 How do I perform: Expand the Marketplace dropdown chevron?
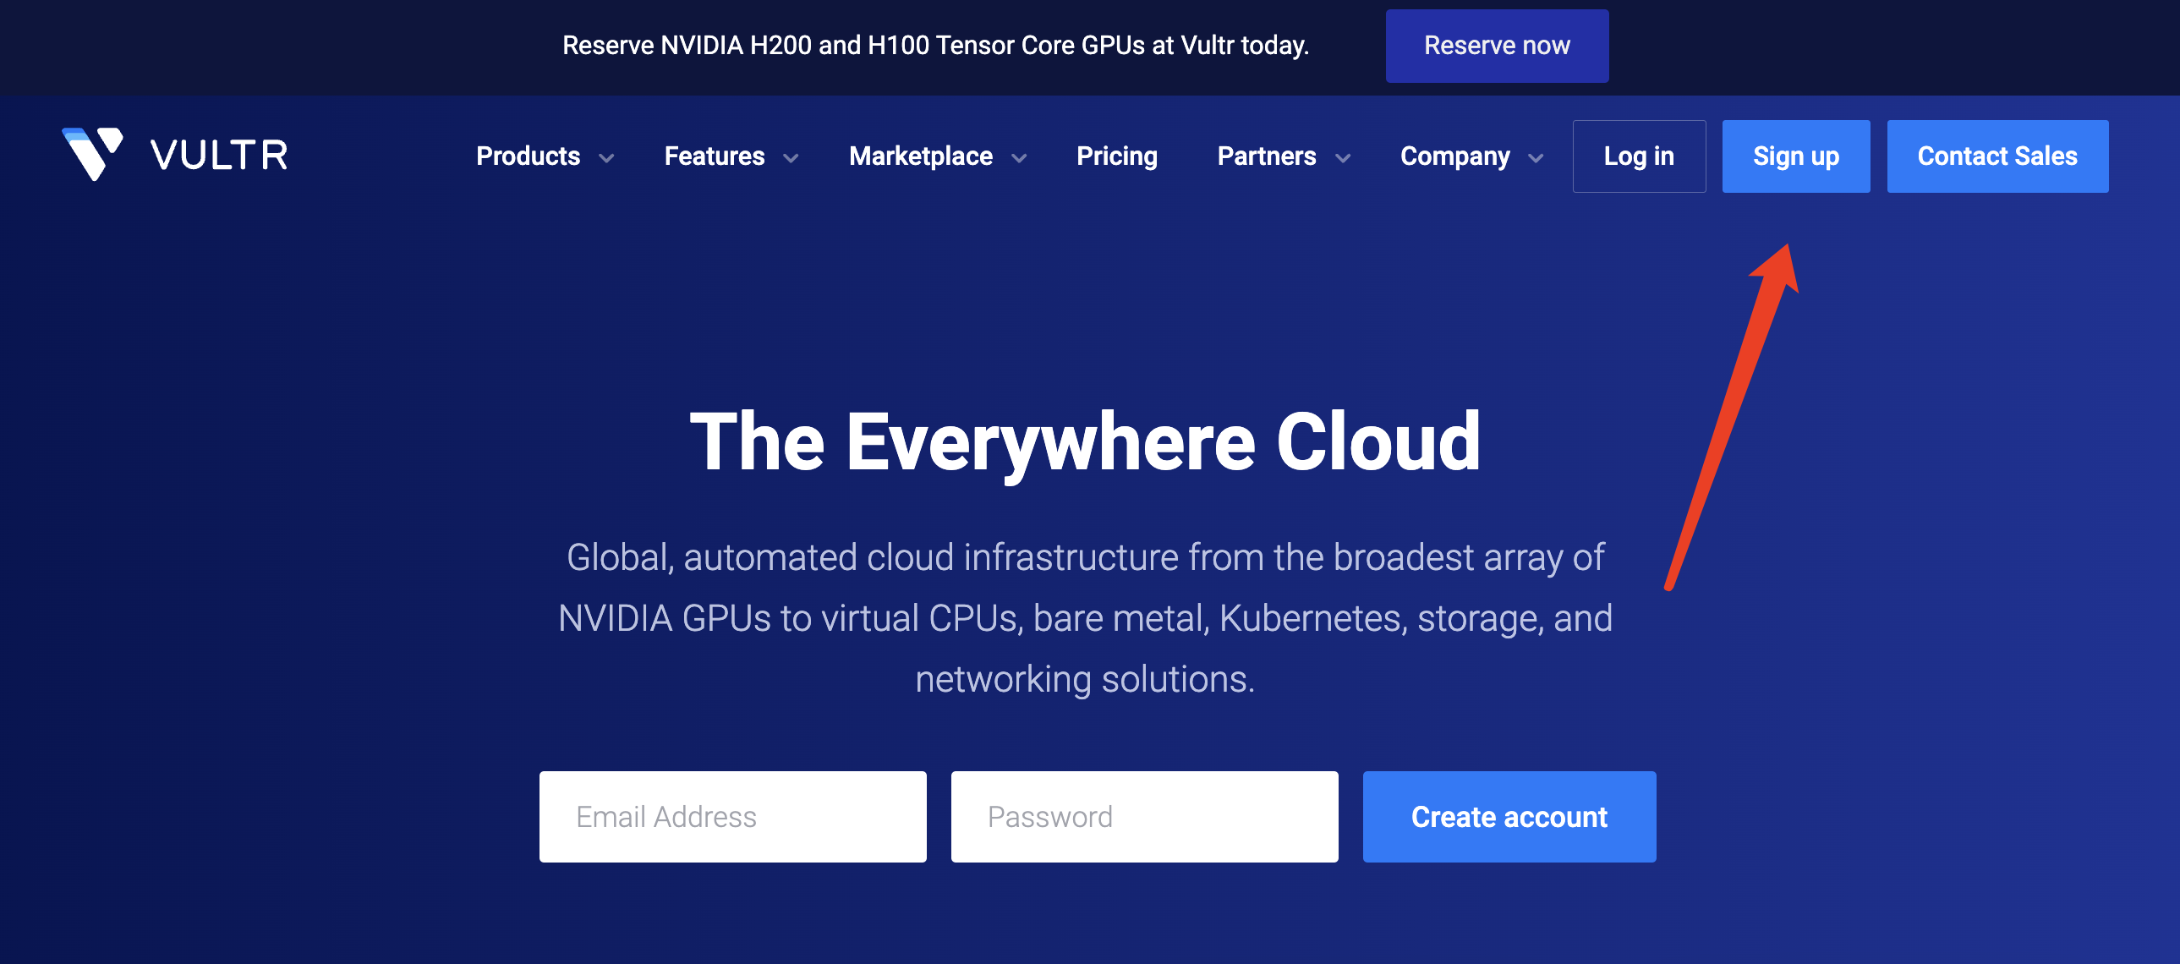(1020, 158)
